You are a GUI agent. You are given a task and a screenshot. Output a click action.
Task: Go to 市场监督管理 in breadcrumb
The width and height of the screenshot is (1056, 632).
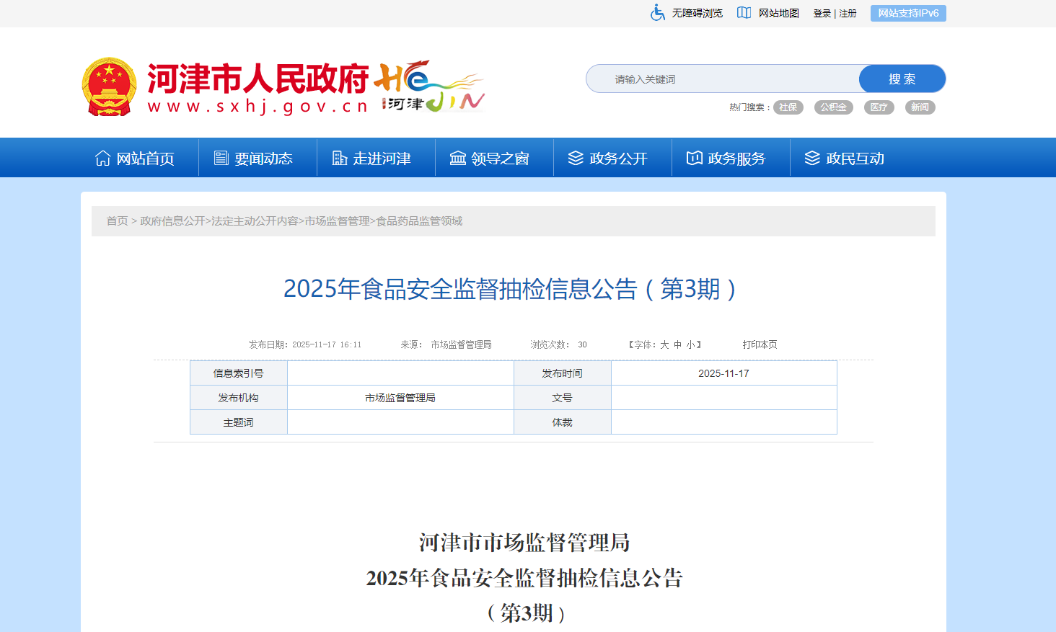pos(337,221)
